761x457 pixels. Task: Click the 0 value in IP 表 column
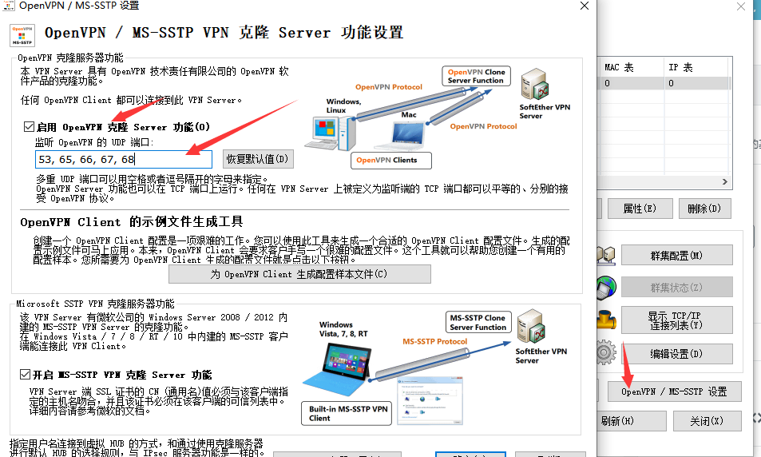pos(672,83)
